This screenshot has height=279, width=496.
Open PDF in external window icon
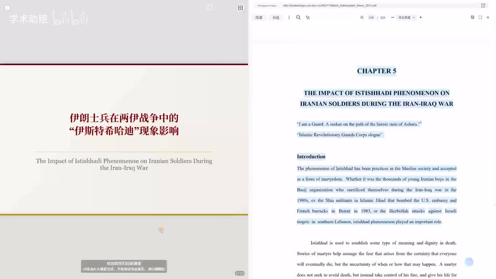point(483,5)
